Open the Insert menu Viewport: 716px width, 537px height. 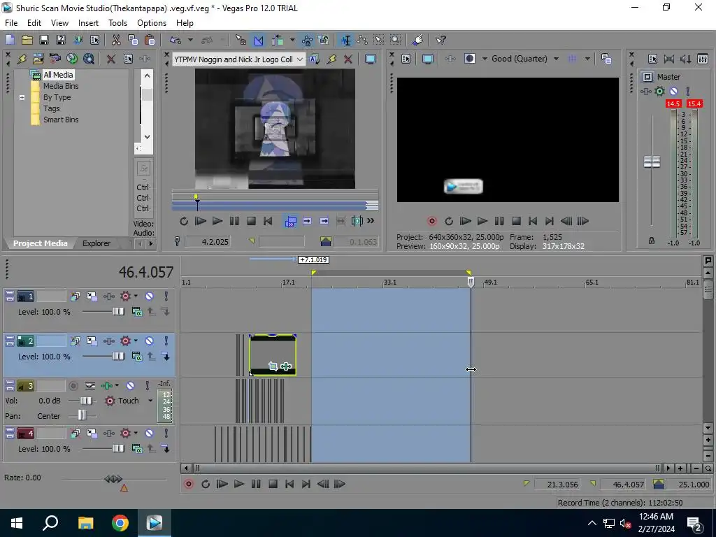pyautogui.click(x=88, y=23)
